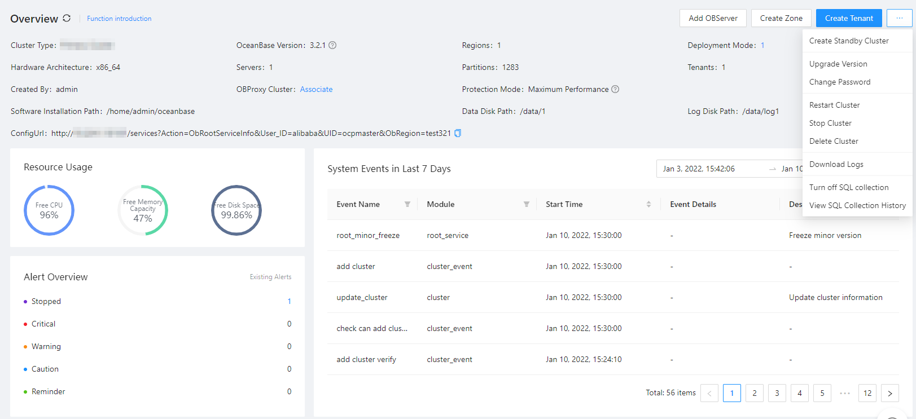Click the Warning alert row label
This screenshot has width=916, height=419.
[x=46, y=346]
